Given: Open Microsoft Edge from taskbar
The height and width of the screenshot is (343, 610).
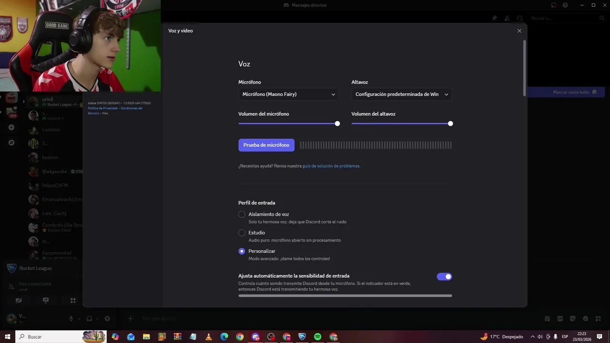Looking at the screenshot, I should tap(224, 337).
